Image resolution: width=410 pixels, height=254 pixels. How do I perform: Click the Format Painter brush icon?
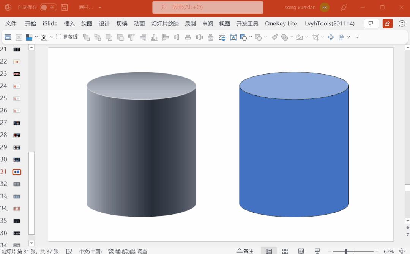[x=274, y=37]
